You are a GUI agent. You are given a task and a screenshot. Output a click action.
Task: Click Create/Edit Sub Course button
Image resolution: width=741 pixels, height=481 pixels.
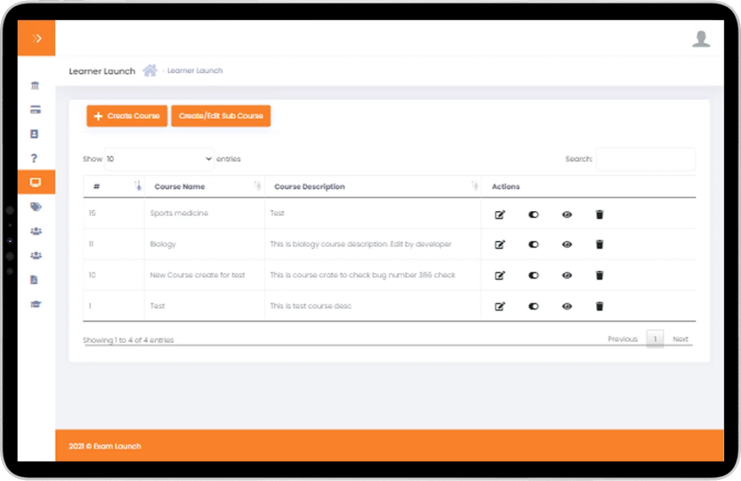coord(220,116)
